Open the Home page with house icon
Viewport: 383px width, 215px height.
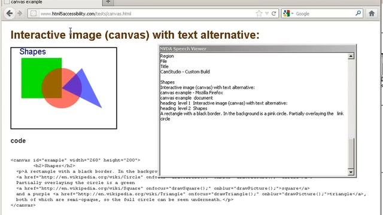click(372, 13)
